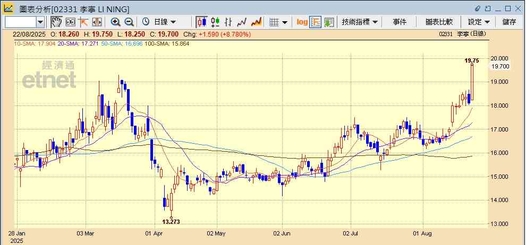
Task: Click the Chg: +1.590 (+8.780%) value
Action: click(x=217, y=34)
